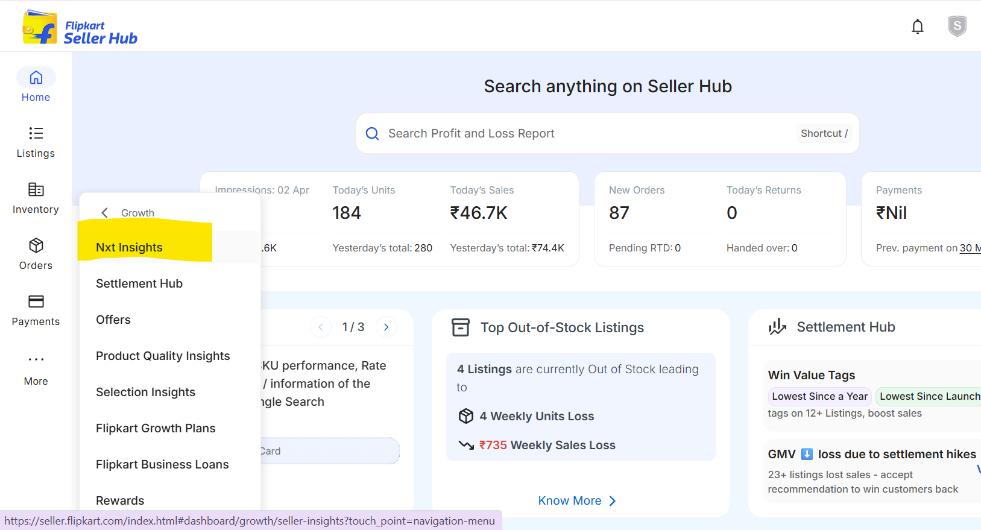Select Settlement Hub in Growth menu
Viewport: 981px width, 530px height.
coord(139,283)
